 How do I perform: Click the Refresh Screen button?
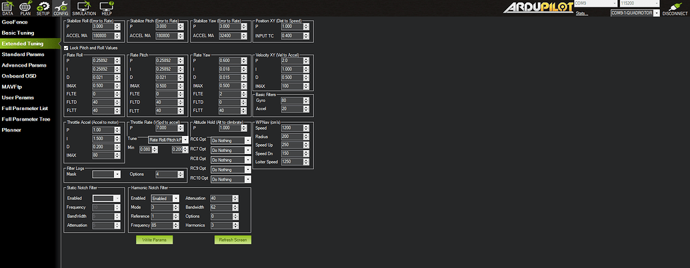point(233,240)
